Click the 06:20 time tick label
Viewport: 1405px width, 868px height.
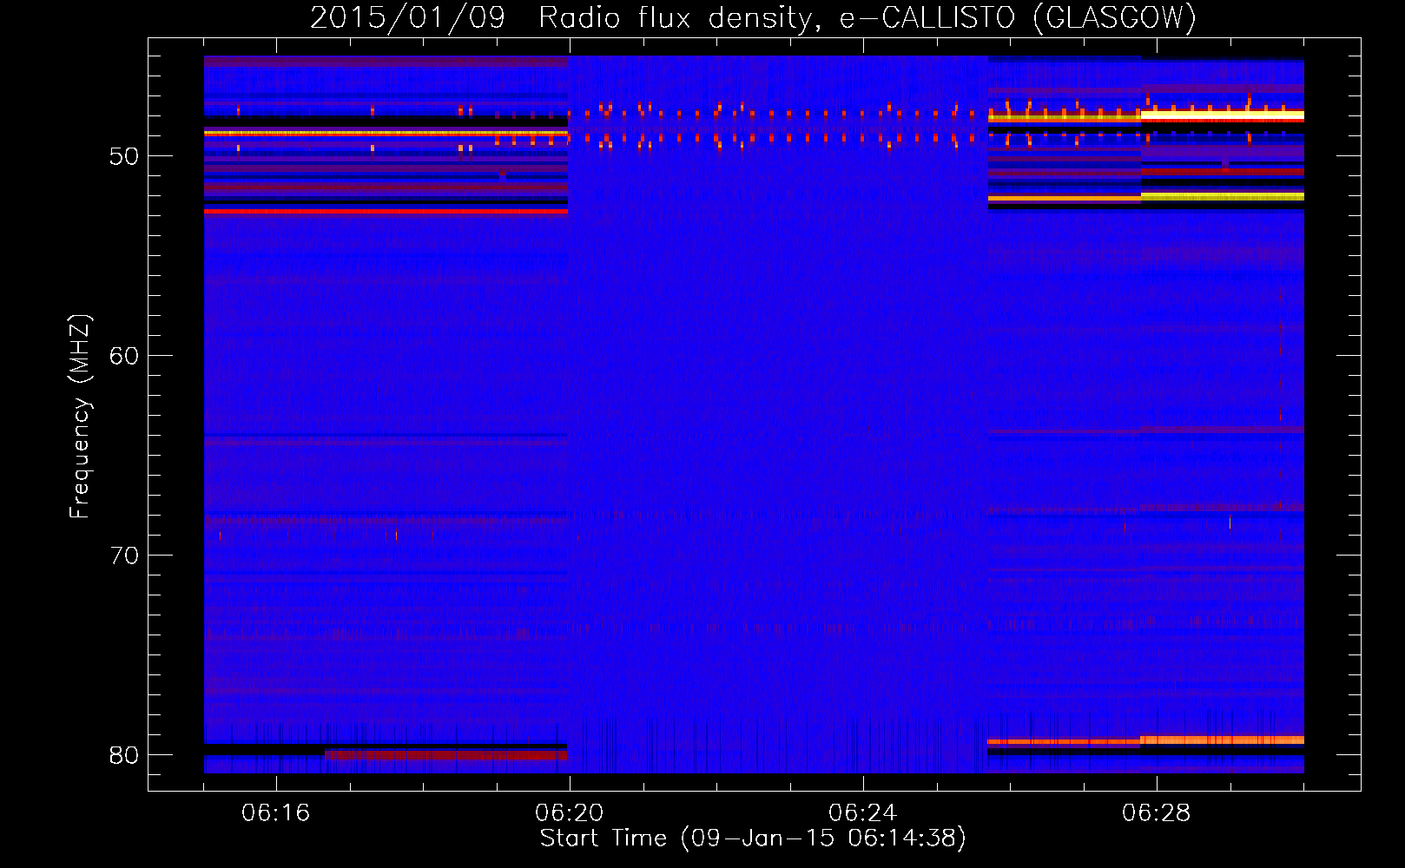(570, 813)
